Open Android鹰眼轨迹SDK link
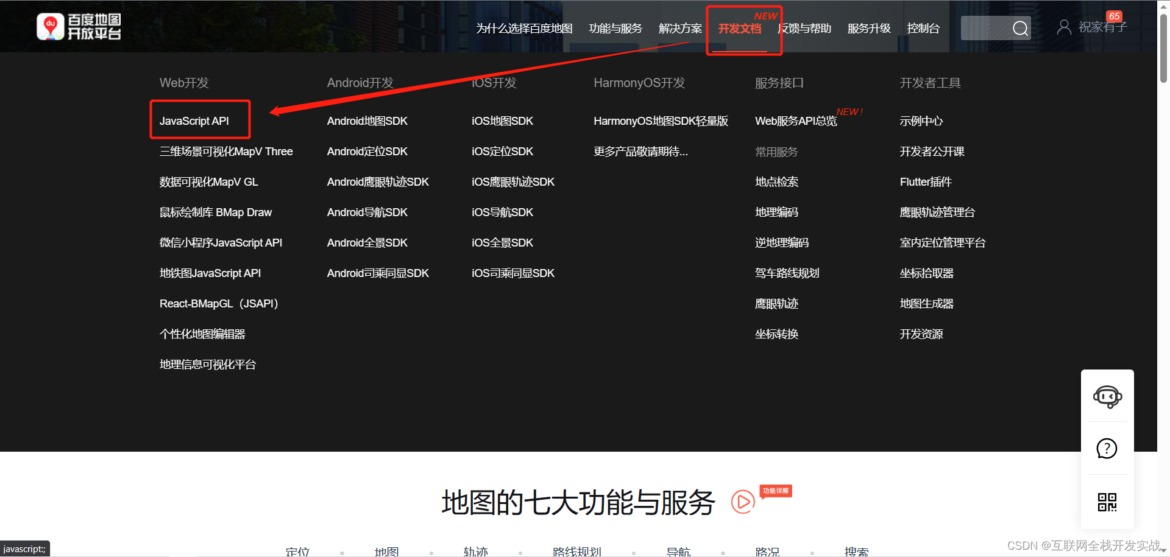This screenshot has width=1170, height=557. [378, 182]
